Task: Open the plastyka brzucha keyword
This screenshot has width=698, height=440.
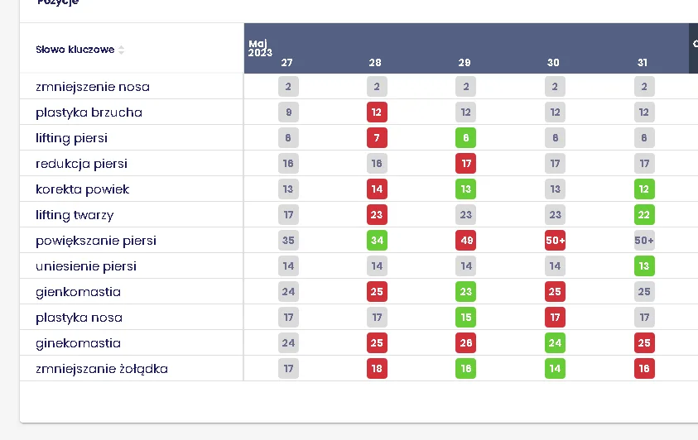Action: click(89, 112)
